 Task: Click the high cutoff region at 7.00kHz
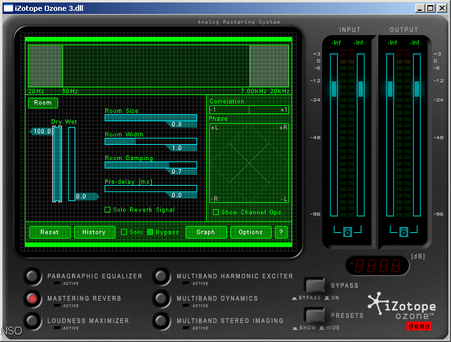pyautogui.click(x=269, y=66)
